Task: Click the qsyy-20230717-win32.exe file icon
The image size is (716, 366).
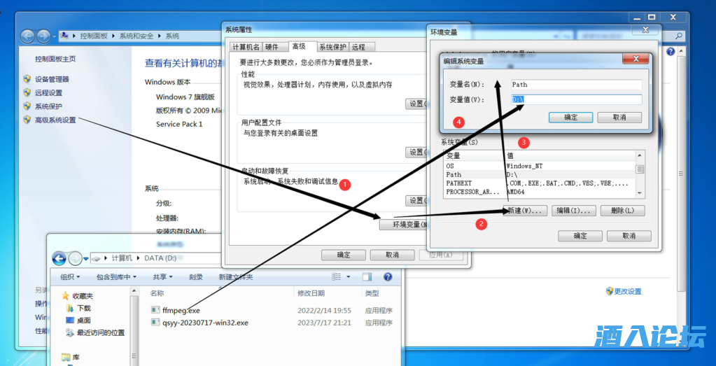Action: 155,323
